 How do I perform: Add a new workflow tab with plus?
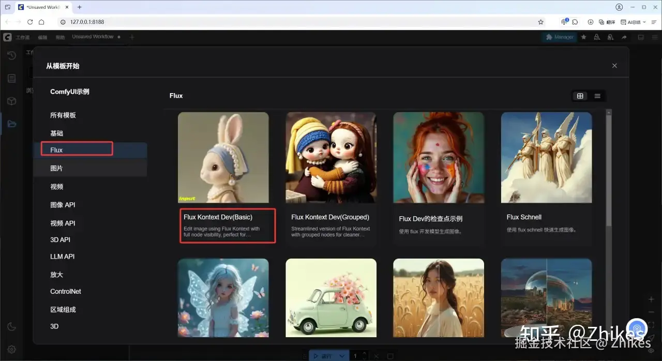pyautogui.click(x=132, y=37)
